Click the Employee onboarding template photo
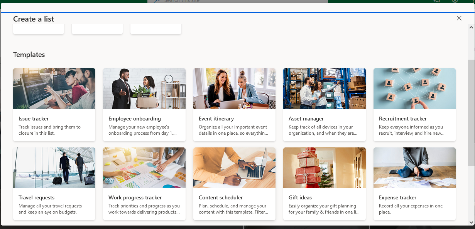The width and height of the screenshot is (475, 229). (x=144, y=89)
